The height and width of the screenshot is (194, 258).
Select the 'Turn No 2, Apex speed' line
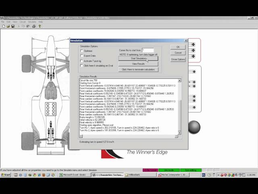pyautogui.click(x=119, y=130)
